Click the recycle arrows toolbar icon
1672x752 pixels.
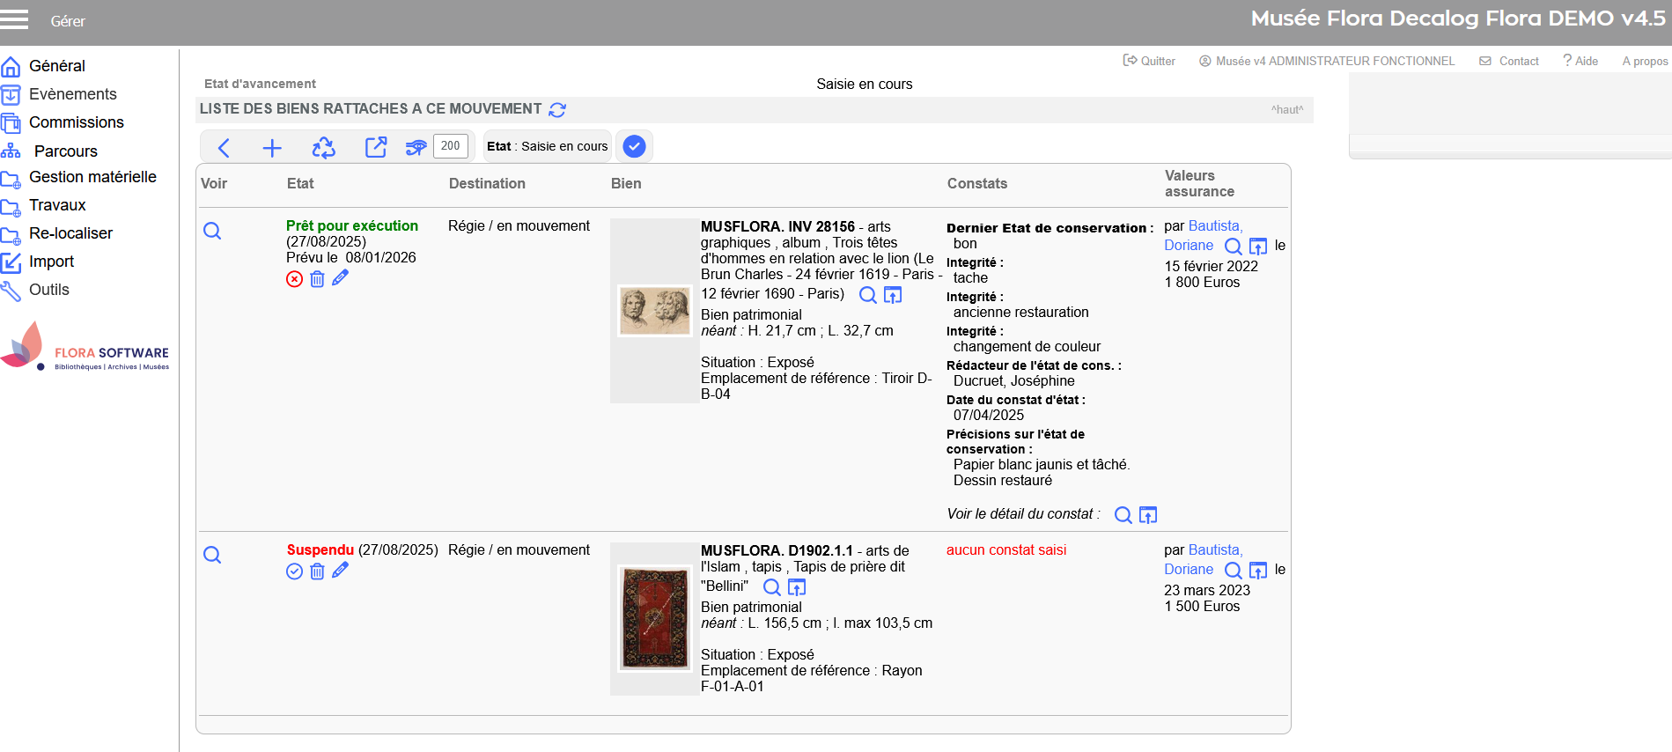point(324,148)
